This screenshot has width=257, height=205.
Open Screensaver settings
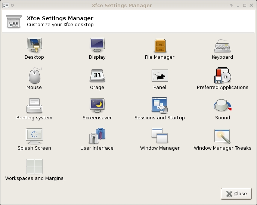tap(97, 106)
